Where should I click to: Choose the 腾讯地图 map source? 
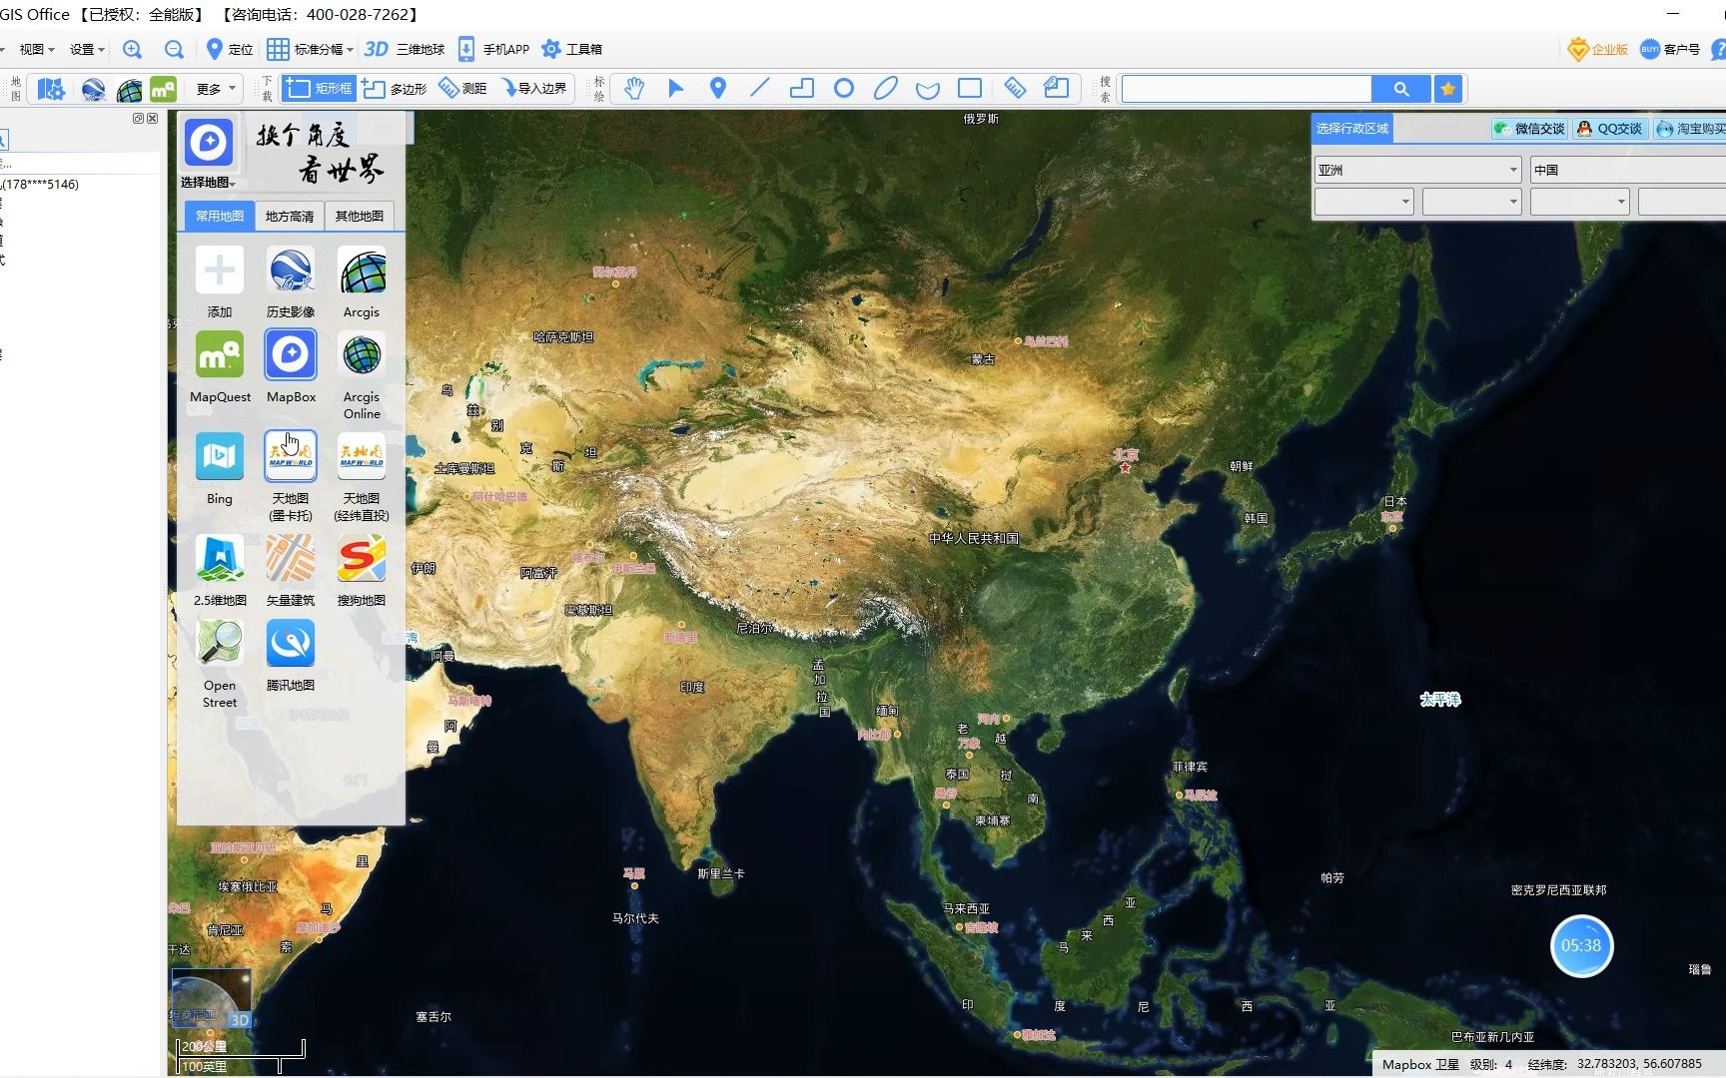pyautogui.click(x=291, y=656)
